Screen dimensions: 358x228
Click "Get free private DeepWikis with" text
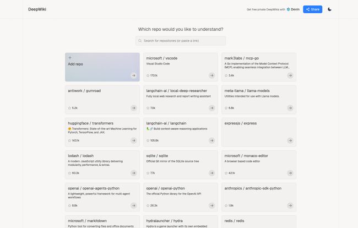point(266,9)
